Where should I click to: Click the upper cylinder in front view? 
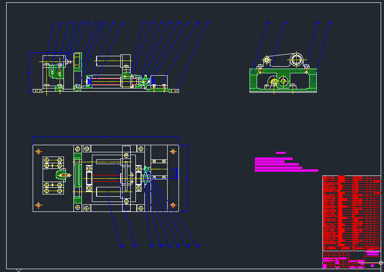coord(109,60)
